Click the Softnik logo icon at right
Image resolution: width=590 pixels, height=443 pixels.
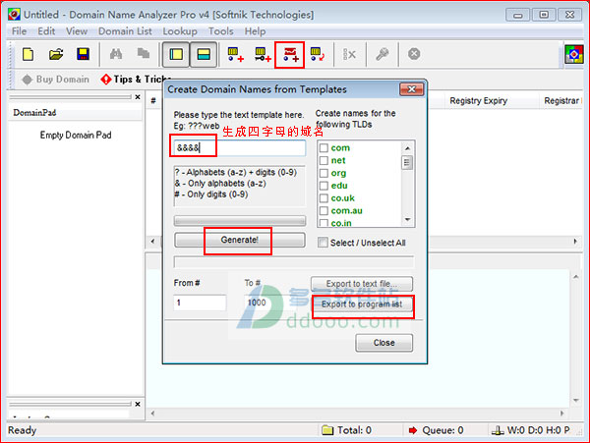574,54
